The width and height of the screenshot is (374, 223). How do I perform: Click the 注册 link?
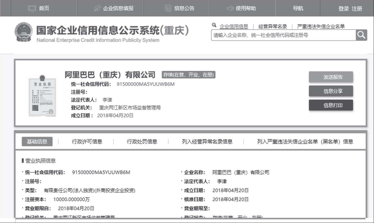tap(357, 9)
